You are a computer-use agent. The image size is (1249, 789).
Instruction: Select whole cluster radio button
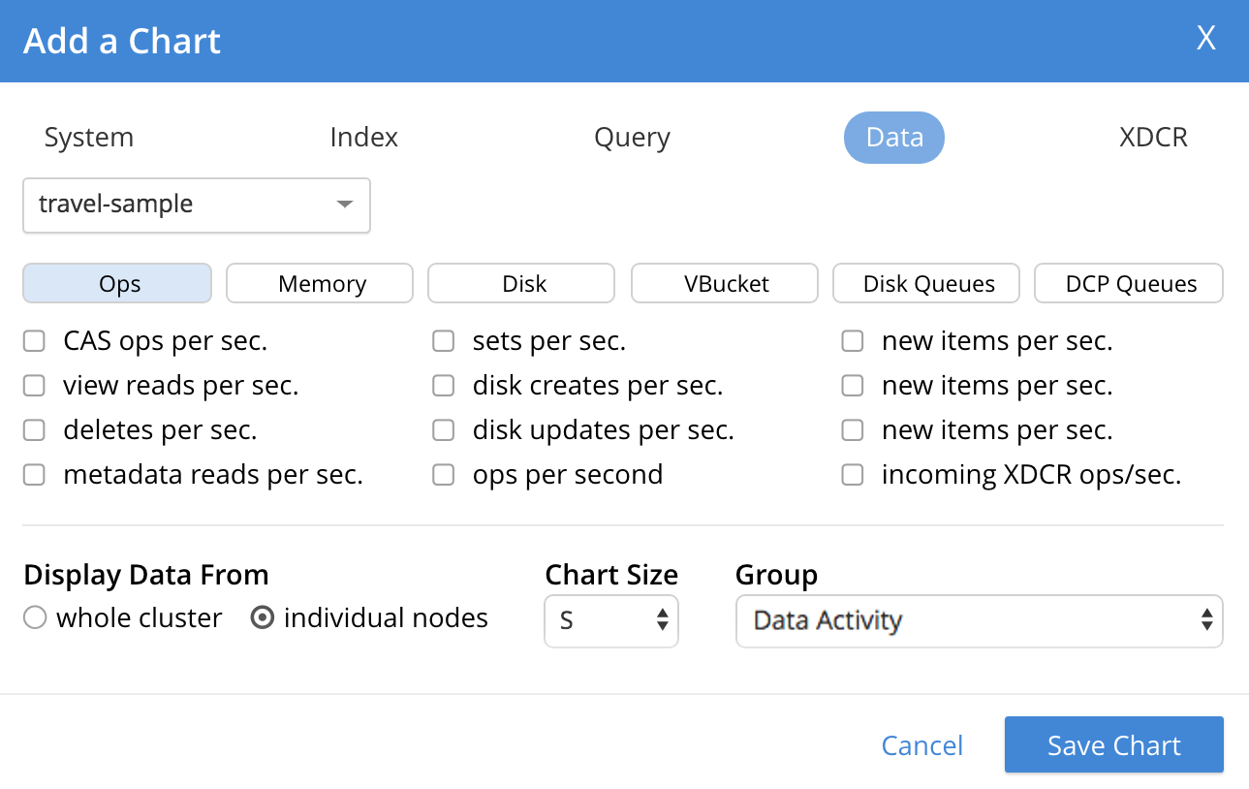35,618
